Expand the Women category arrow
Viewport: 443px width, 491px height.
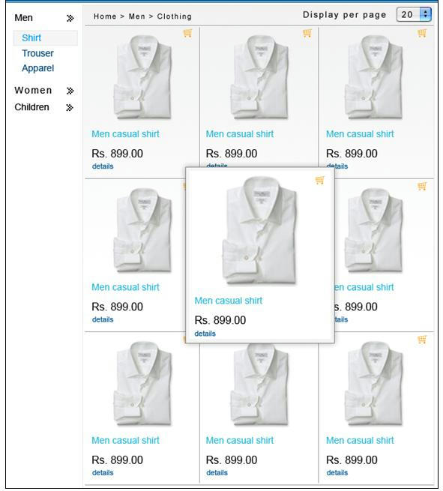(70, 91)
